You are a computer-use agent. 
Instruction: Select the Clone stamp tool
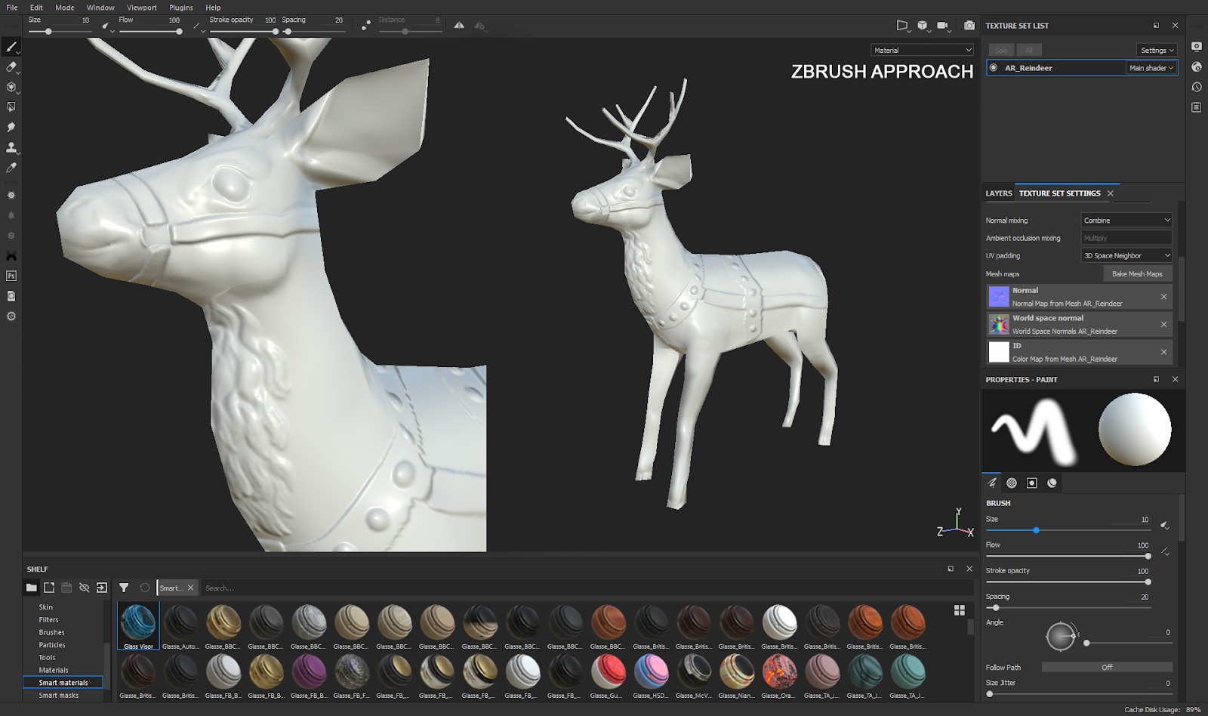[x=11, y=147]
